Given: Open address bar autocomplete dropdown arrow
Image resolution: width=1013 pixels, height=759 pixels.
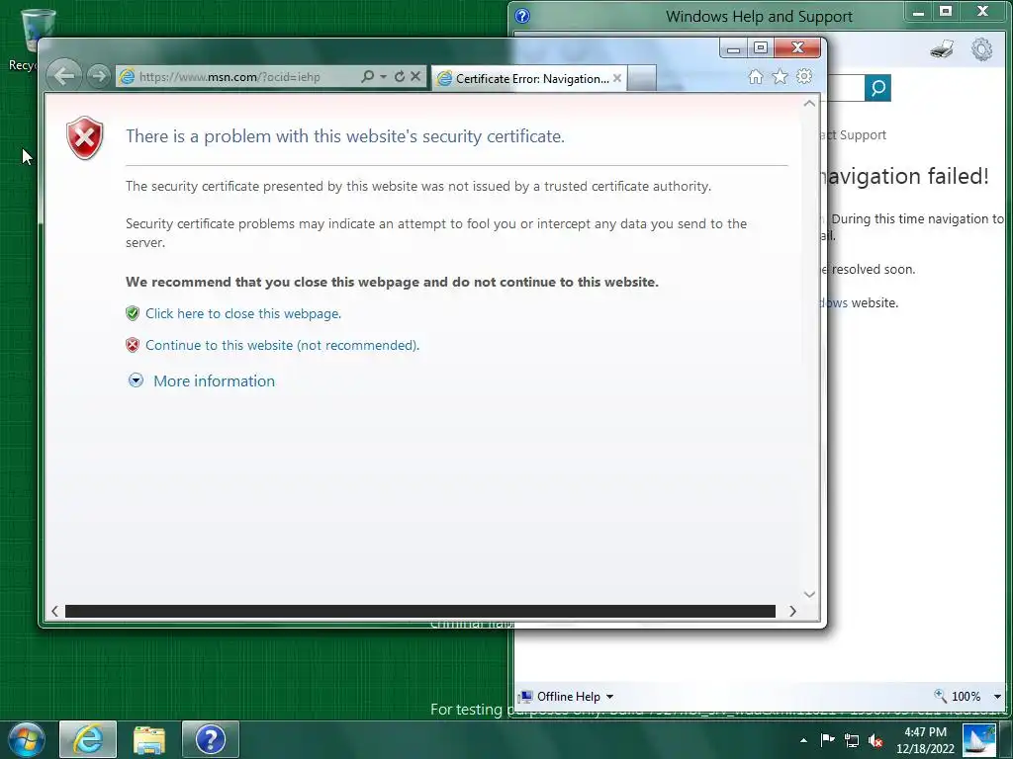Looking at the screenshot, I should pyautogui.click(x=383, y=76).
